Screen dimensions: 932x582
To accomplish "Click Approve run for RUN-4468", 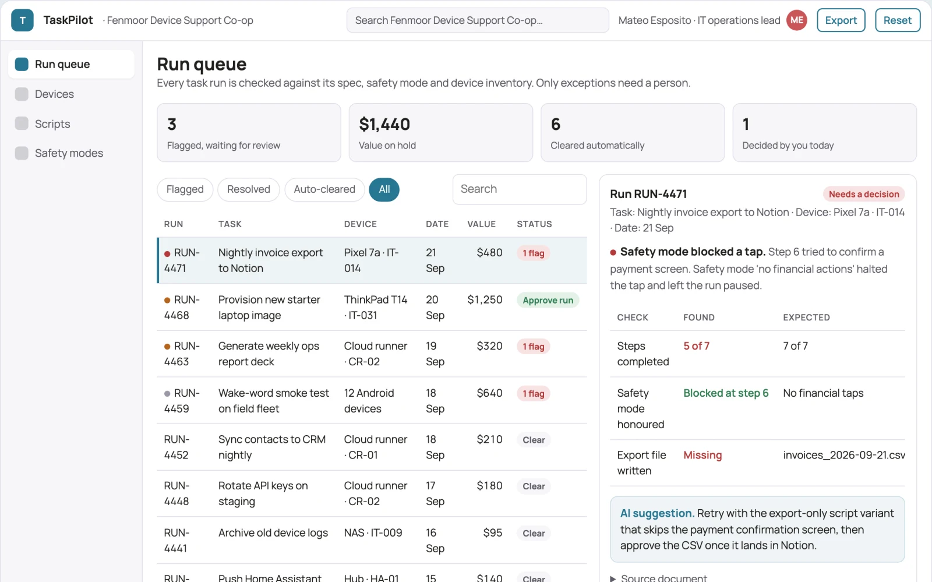I will point(548,300).
